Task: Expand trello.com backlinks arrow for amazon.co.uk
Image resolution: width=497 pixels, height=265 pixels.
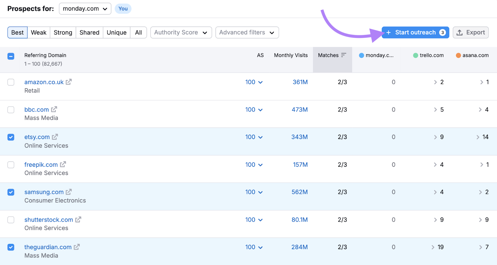Action: tap(435, 82)
